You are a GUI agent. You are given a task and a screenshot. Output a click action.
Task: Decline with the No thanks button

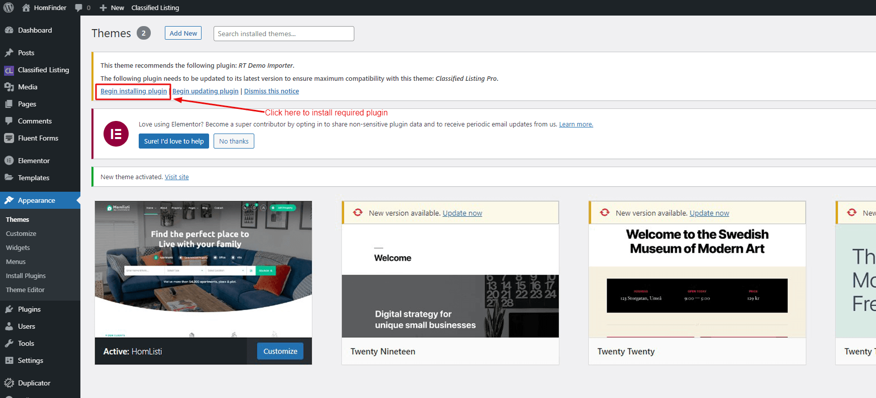(x=234, y=141)
